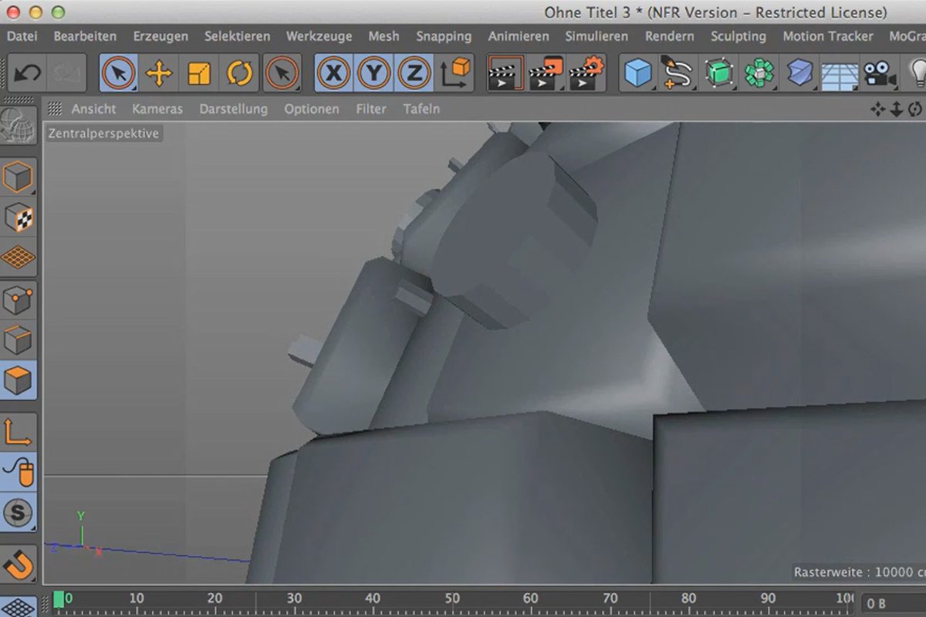This screenshot has height=617, width=926.
Task: Open the Datei menu
Action: tap(22, 36)
